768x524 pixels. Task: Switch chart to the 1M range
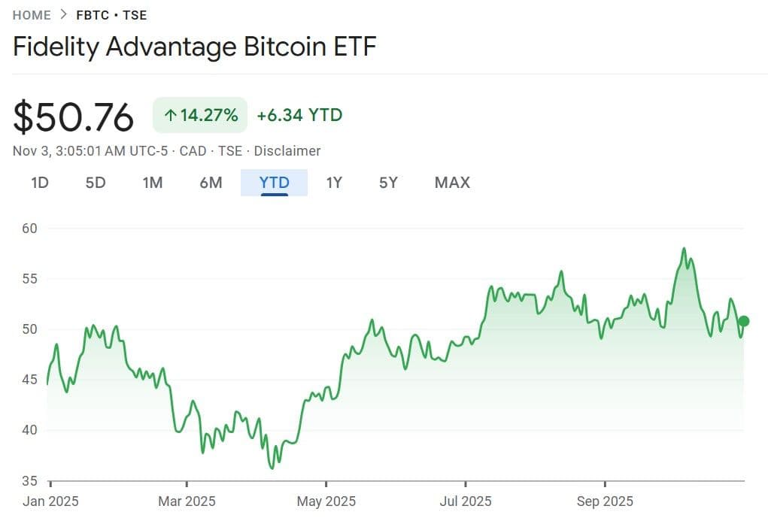(x=153, y=183)
